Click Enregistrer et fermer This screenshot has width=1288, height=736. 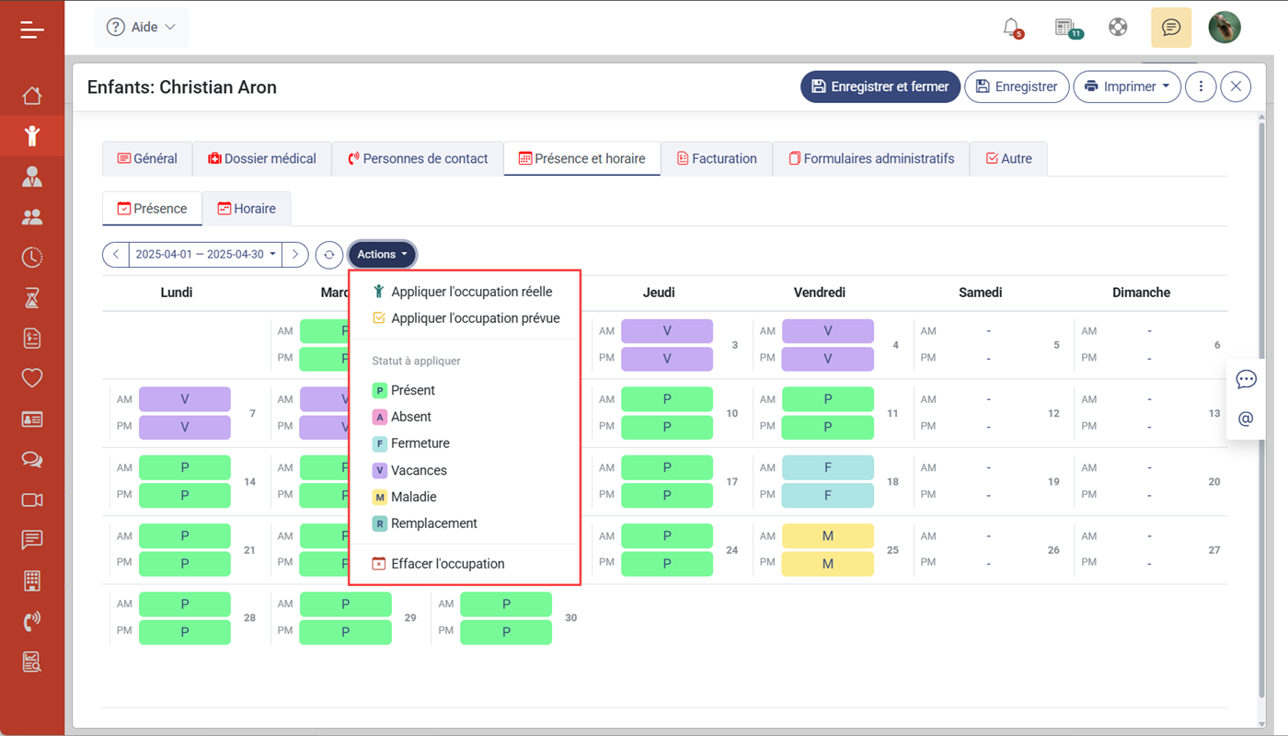[x=880, y=86]
